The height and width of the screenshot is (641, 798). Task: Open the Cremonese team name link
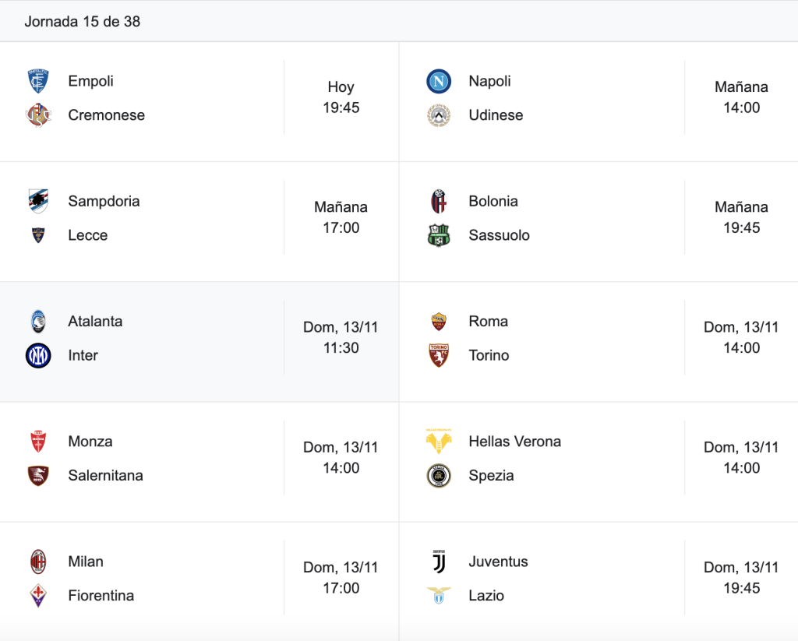pyautogui.click(x=106, y=115)
